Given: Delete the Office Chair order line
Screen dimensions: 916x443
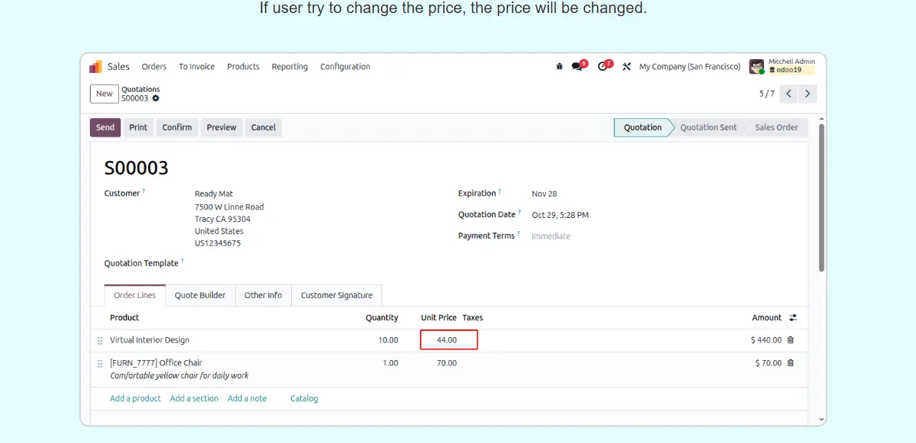Looking at the screenshot, I should click(x=791, y=363).
